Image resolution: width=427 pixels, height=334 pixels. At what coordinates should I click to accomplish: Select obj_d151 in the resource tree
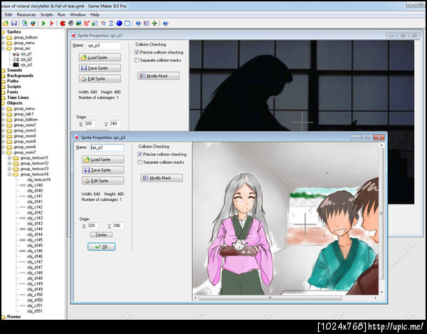pos(35,311)
